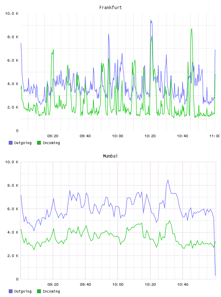This screenshot has width=221, height=297.
Task: Click the 2.0 K axis label on Mumbai
Action: tap(13, 256)
